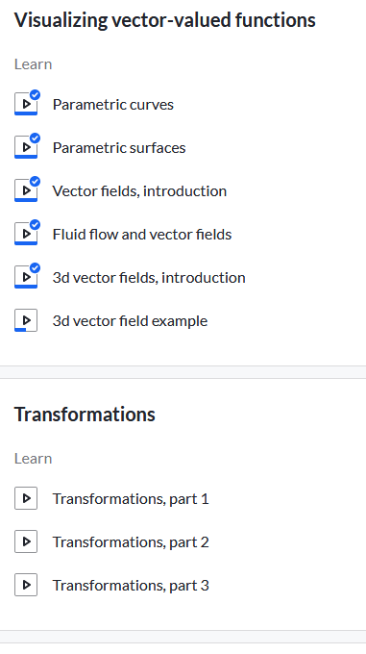Open Transformations, part 2 lesson text
The width and height of the screenshot is (366, 654).
(x=131, y=542)
